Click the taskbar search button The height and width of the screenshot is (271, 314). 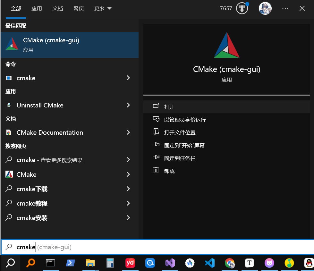click(10, 263)
